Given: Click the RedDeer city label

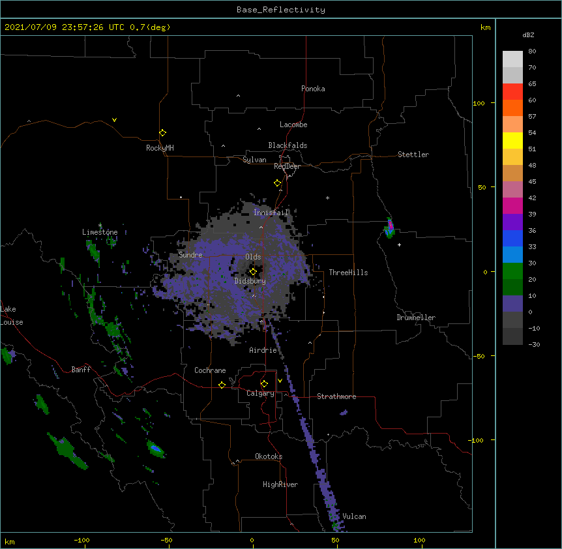Looking at the screenshot, I should tap(287, 166).
